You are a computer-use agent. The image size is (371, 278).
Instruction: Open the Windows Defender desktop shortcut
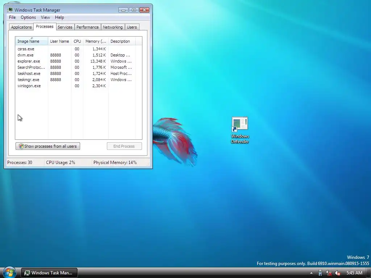point(240,130)
